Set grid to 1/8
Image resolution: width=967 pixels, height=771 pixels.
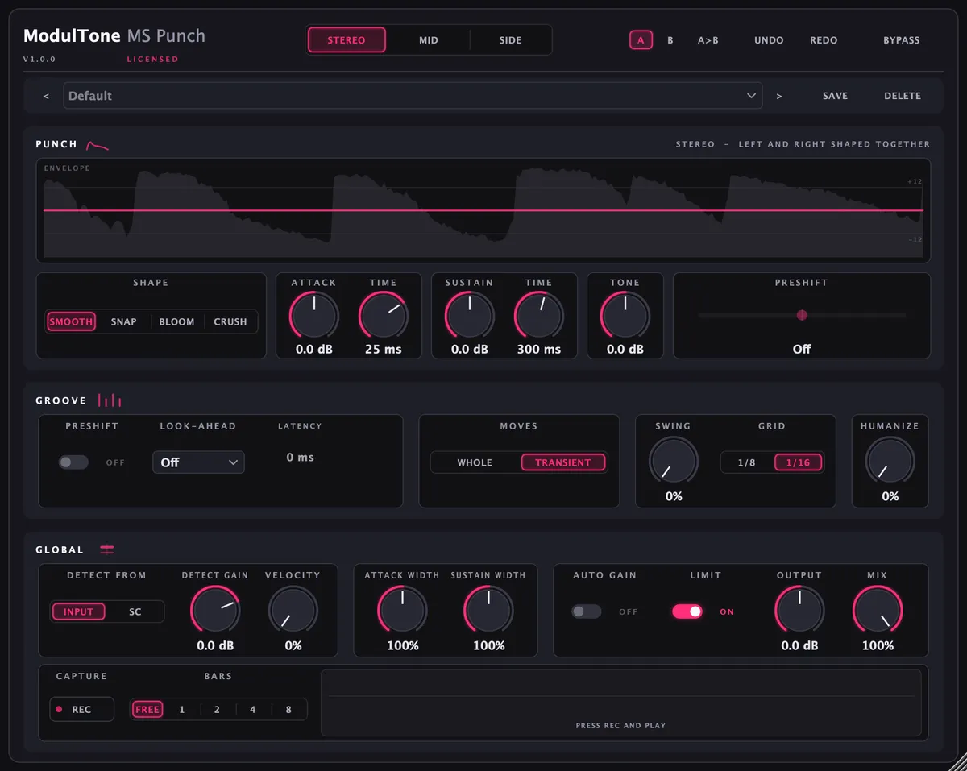click(747, 462)
